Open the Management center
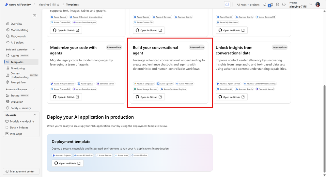 click(21, 171)
